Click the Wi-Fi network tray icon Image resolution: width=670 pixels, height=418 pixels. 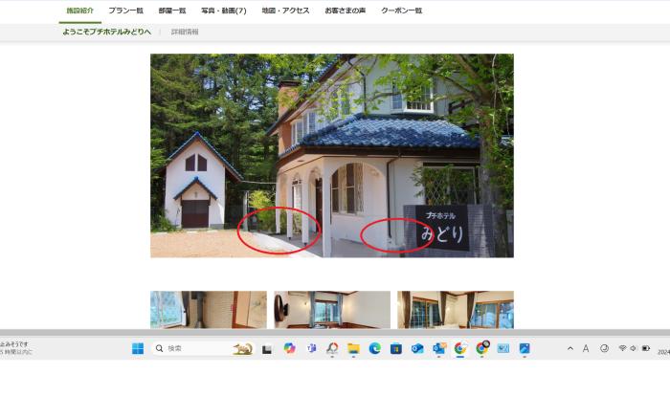(622, 349)
